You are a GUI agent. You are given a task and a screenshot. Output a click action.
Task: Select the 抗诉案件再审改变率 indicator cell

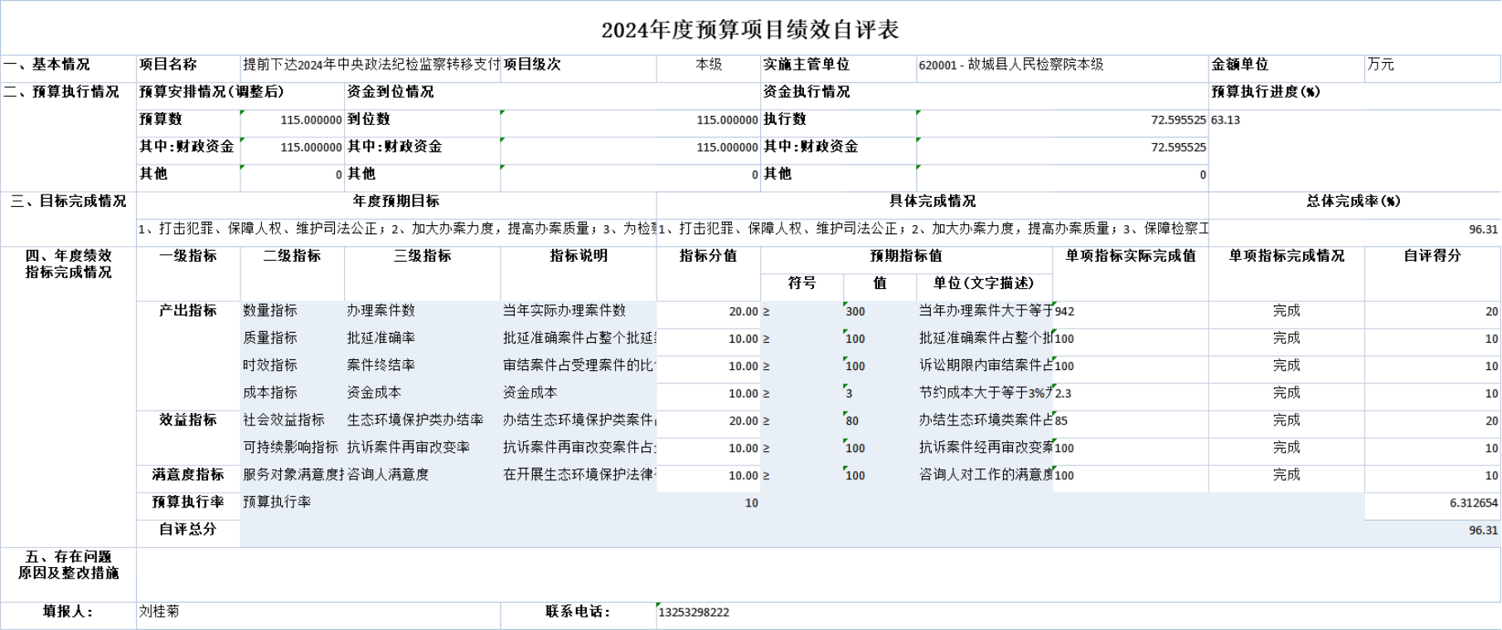[x=421, y=447]
